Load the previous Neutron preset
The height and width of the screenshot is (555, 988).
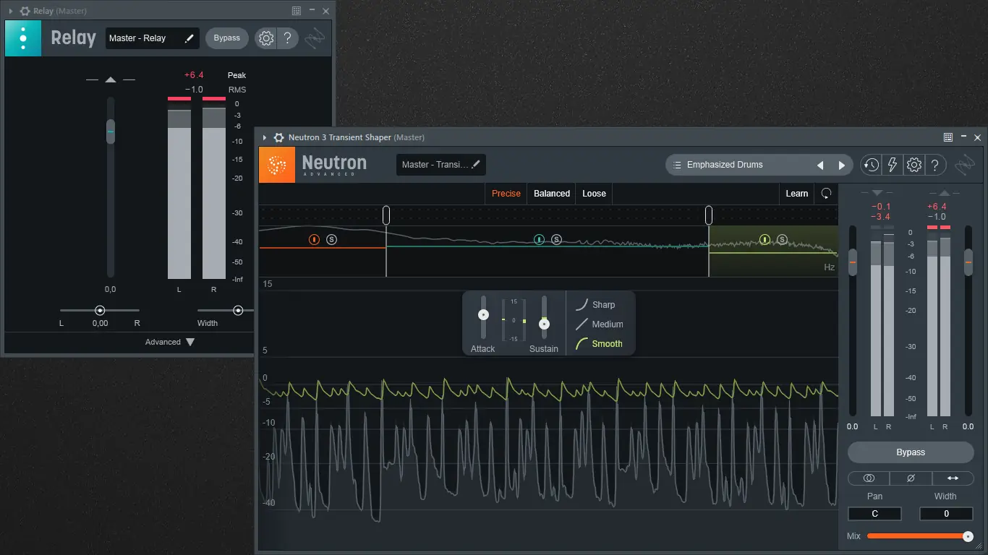820,165
